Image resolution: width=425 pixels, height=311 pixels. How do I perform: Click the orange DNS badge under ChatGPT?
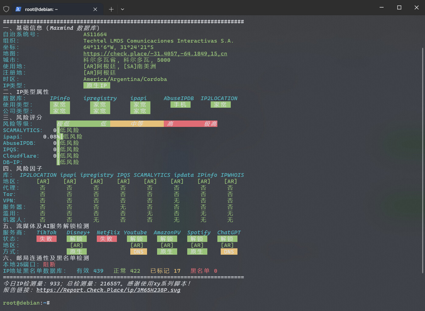click(229, 252)
